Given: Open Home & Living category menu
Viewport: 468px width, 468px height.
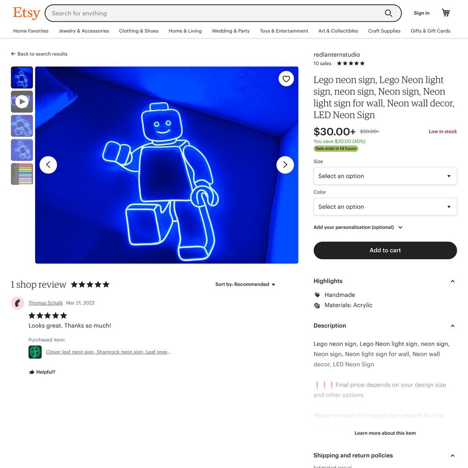Looking at the screenshot, I should 185,31.
